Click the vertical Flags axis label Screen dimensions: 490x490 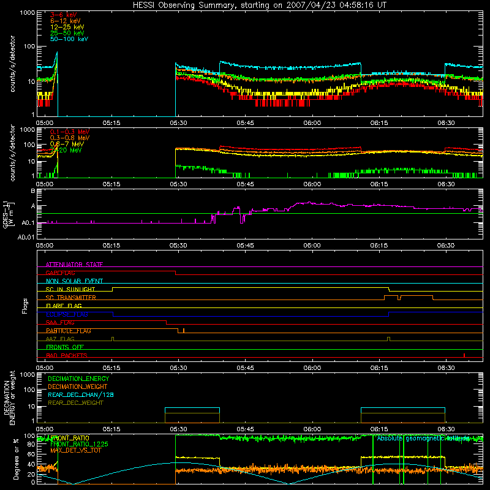(x=25, y=306)
